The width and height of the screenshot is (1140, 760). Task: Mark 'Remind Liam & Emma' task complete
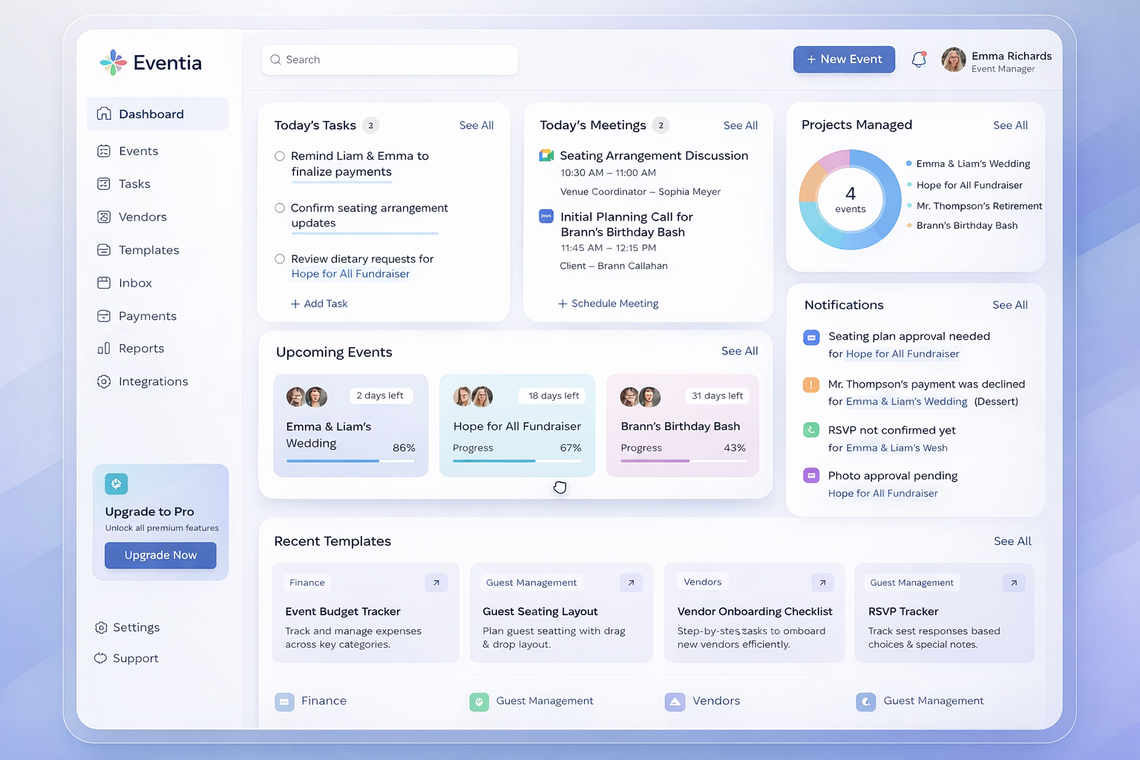coord(280,156)
